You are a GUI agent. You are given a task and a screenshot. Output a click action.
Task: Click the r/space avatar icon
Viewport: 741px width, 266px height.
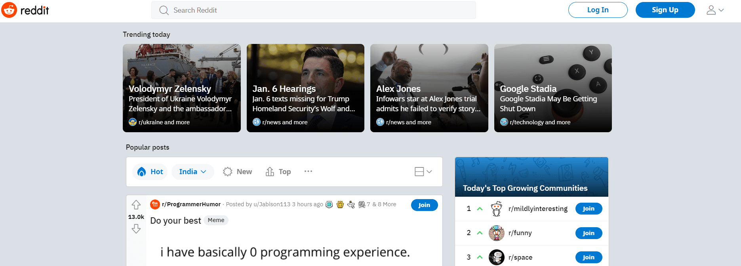click(497, 257)
